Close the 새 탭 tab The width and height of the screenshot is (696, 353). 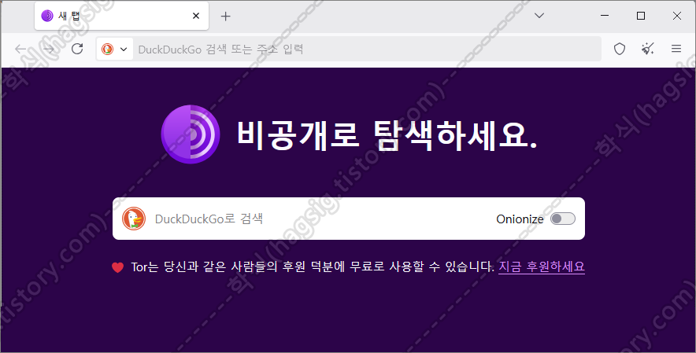pos(196,16)
